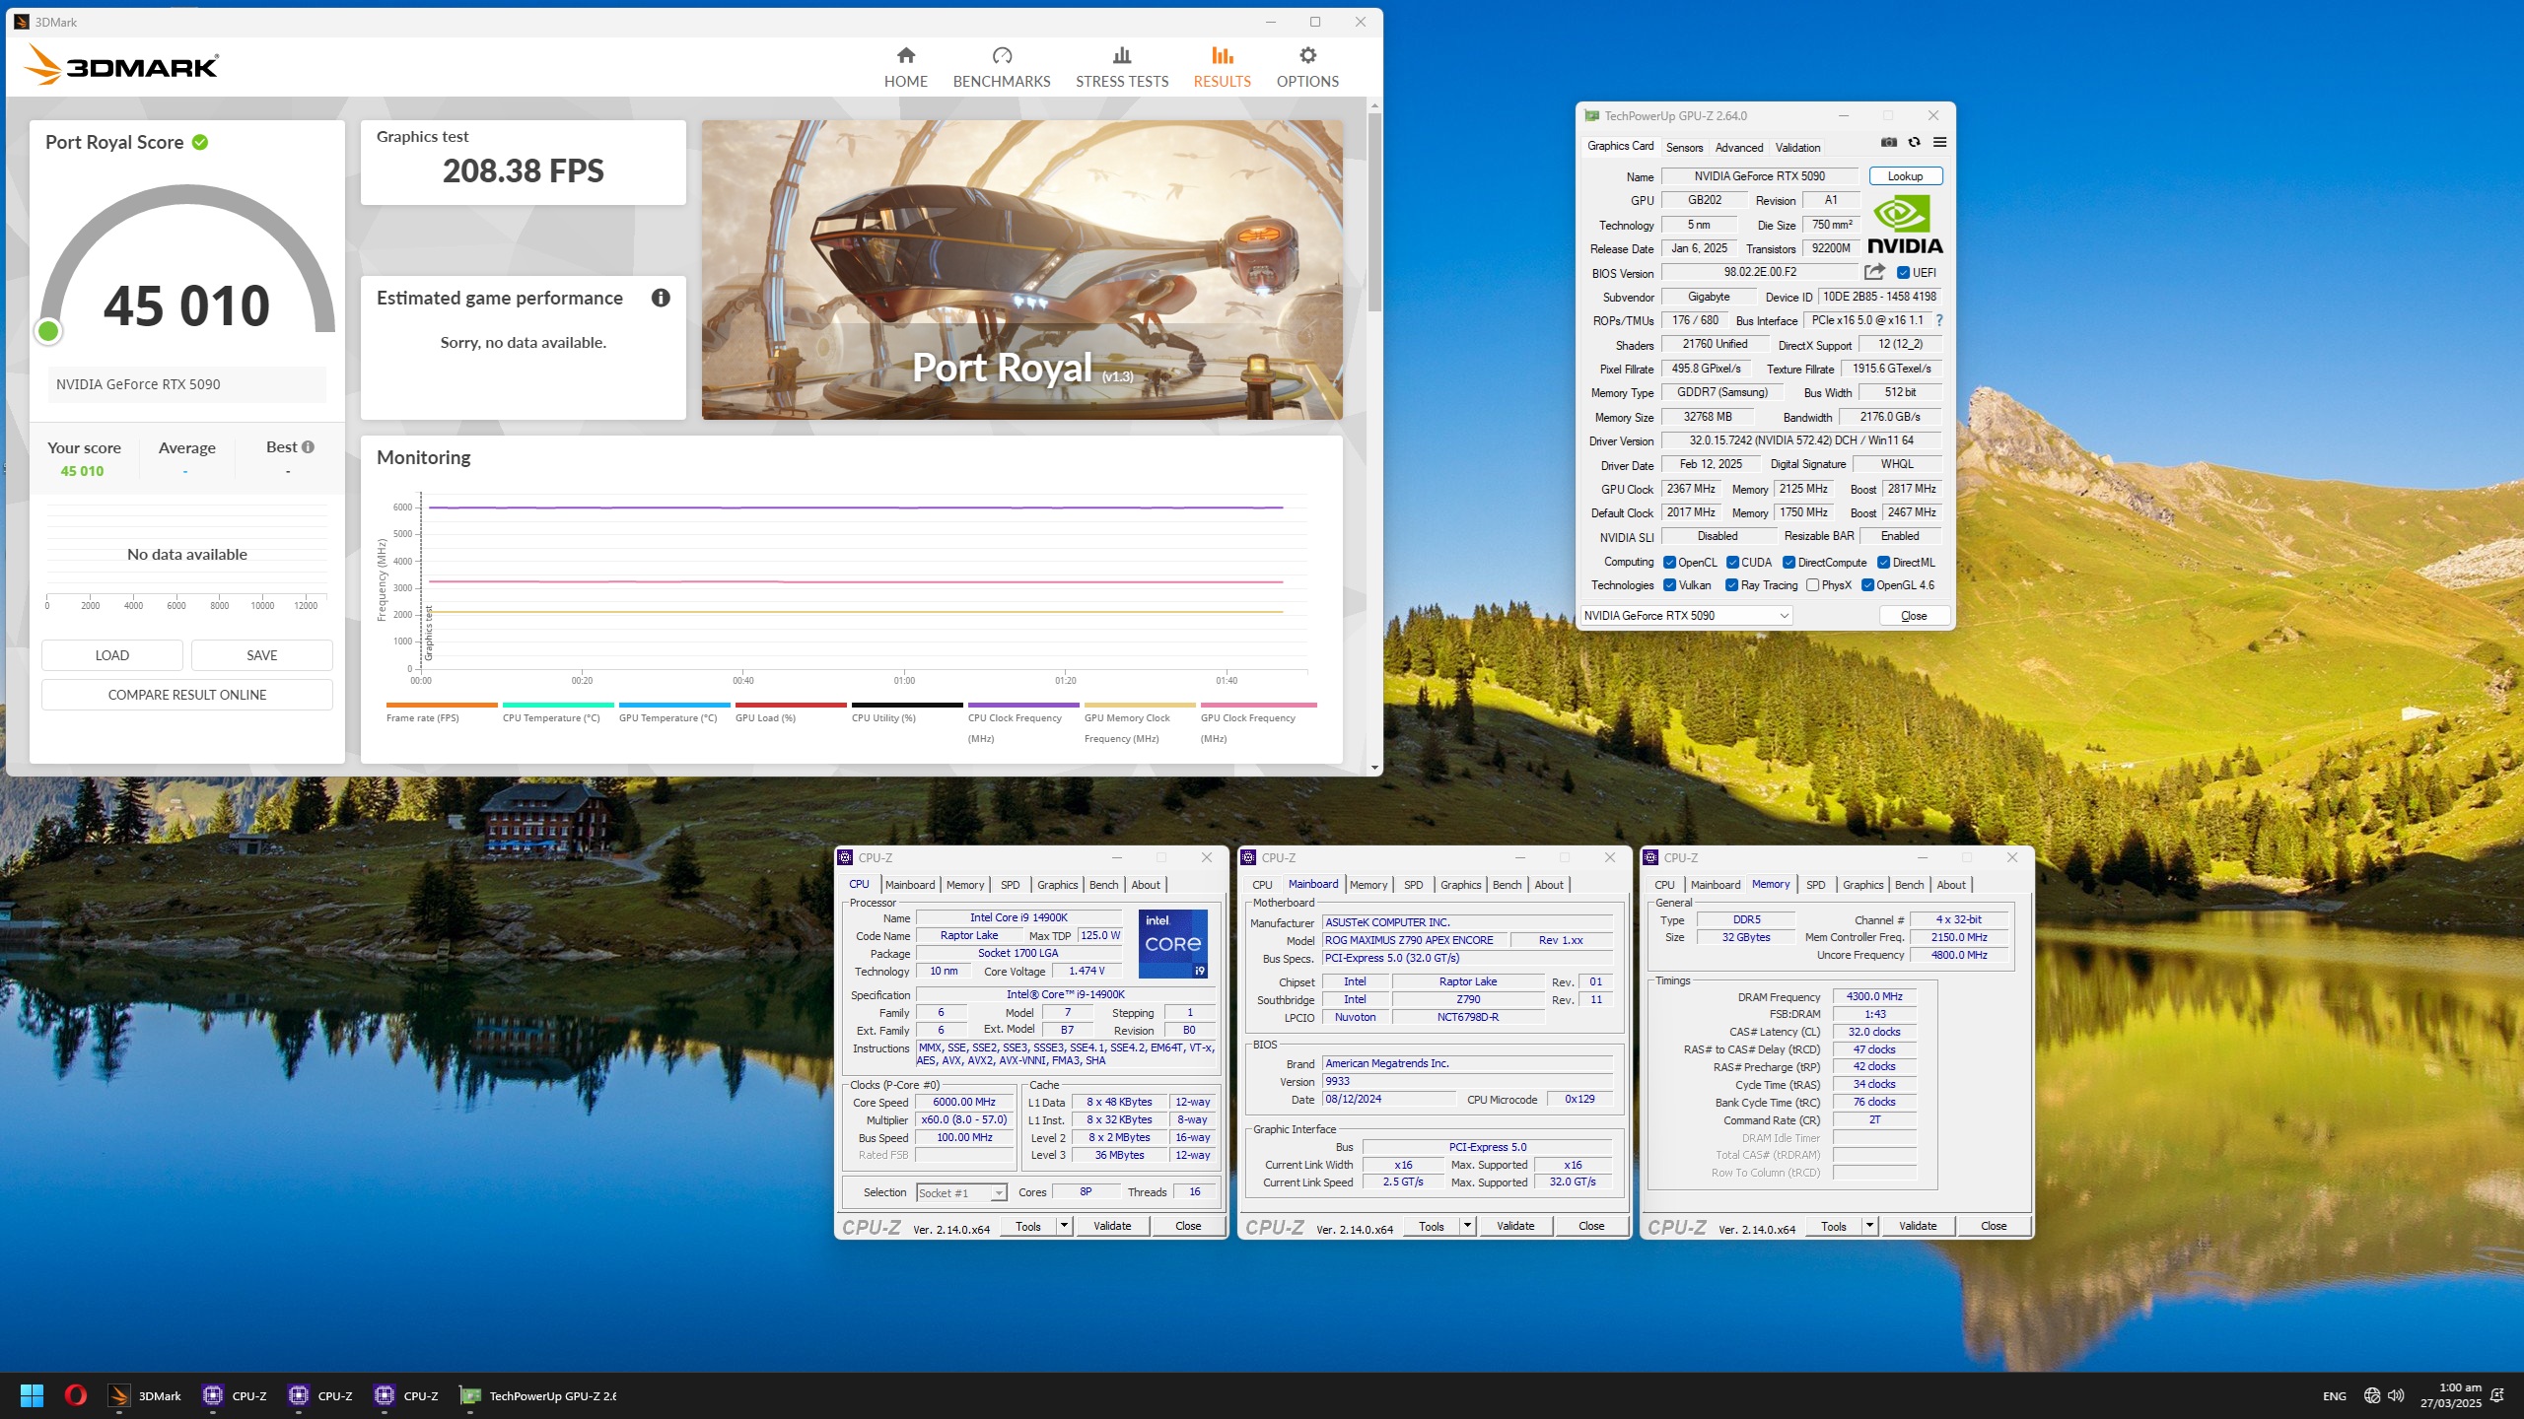Click the network globe icon in system tray
The height and width of the screenshot is (1419, 2524).
(2372, 1395)
